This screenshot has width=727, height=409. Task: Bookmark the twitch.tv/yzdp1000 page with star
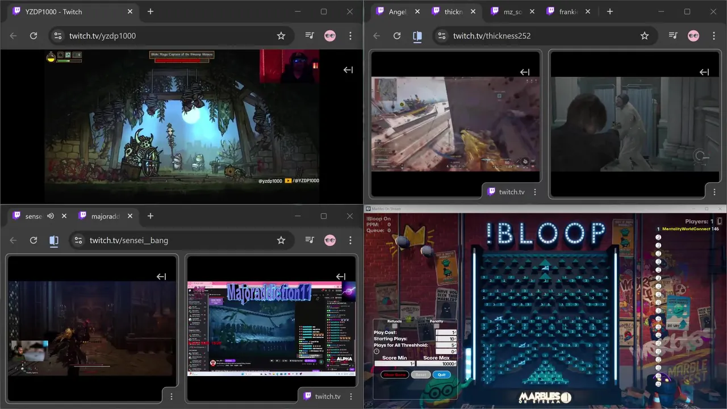click(281, 36)
